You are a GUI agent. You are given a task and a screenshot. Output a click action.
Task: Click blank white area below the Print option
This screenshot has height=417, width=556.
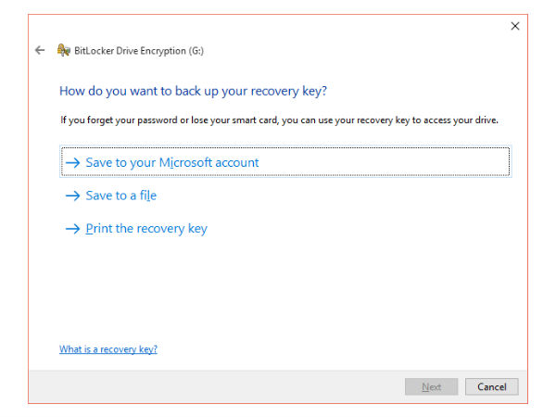278,287
